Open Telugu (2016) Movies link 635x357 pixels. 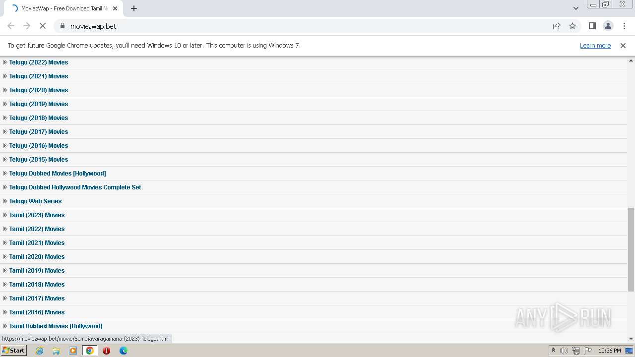click(39, 146)
